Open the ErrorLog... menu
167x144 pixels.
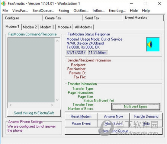coord(117,11)
